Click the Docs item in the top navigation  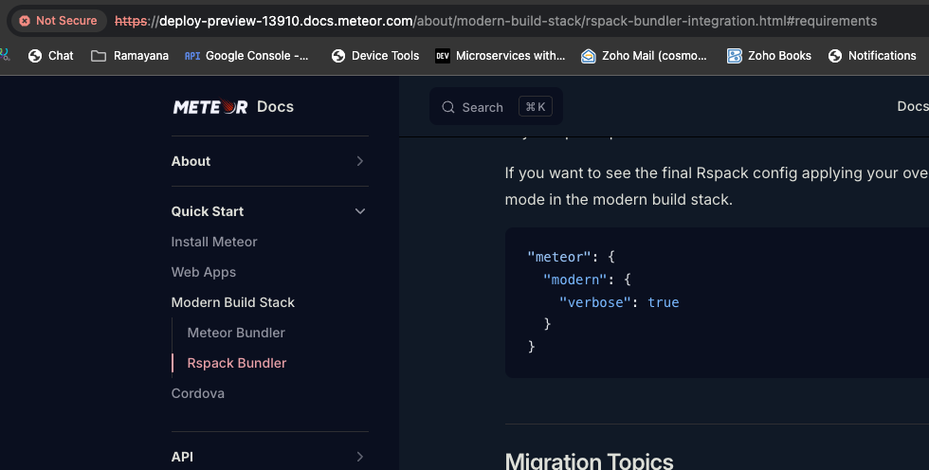pyautogui.click(x=912, y=106)
